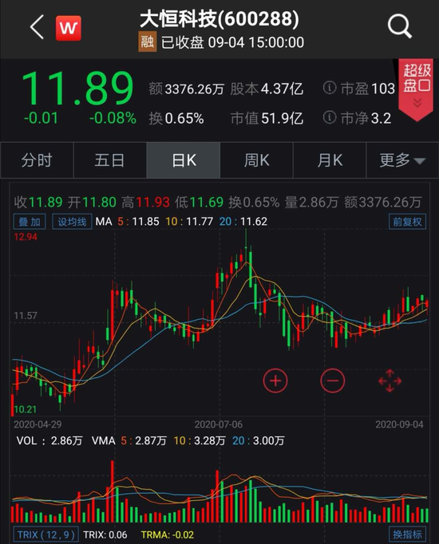Zoom in chart with plus icon
The image size is (439, 544).
tap(275, 380)
